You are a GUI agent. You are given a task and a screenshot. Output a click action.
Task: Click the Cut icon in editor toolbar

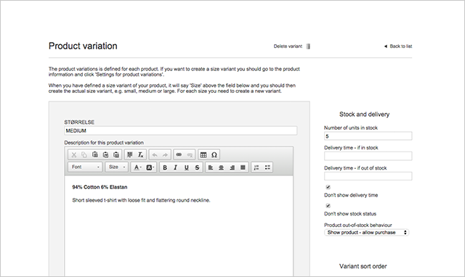click(x=74, y=154)
